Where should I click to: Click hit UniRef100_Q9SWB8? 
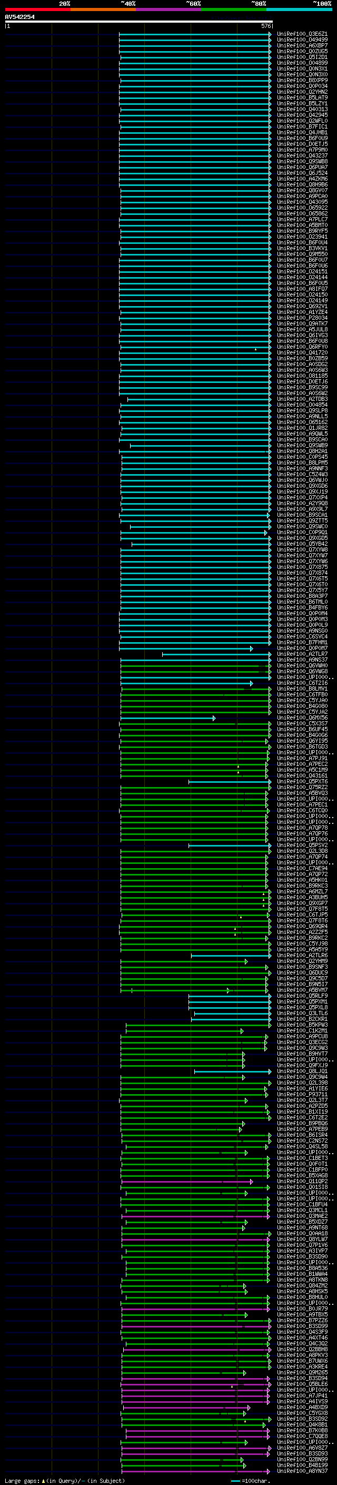(302, 161)
